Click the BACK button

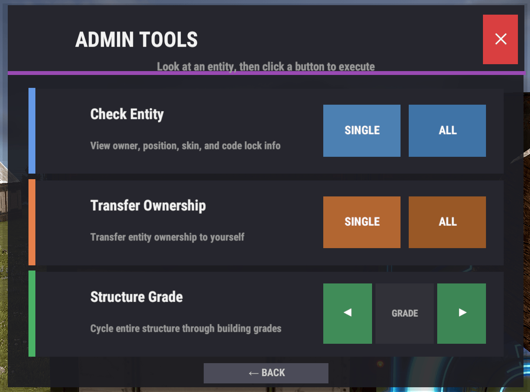266,373
